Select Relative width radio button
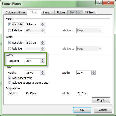The height and width of the screenshot is (116, 116). coord(9,49)
